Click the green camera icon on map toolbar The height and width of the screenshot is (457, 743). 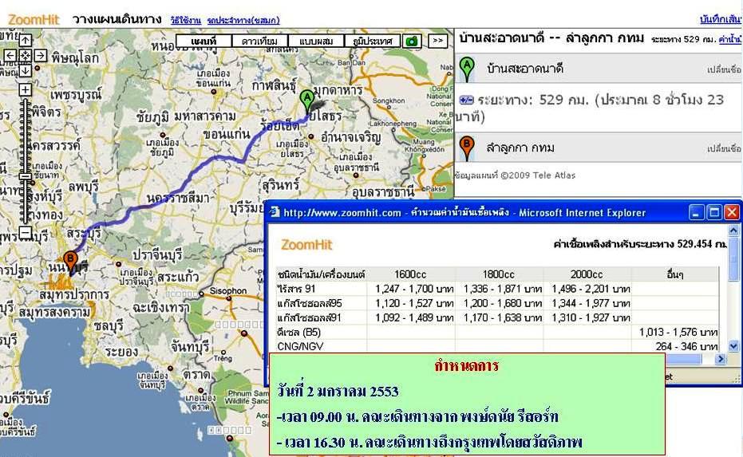(412, 41)
